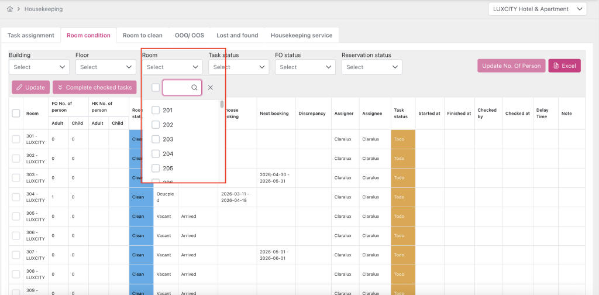The width and height of the screenshot is (599, 295).
Task: Select the 304 - LUXCITY row checkbox
Action: 16,197
